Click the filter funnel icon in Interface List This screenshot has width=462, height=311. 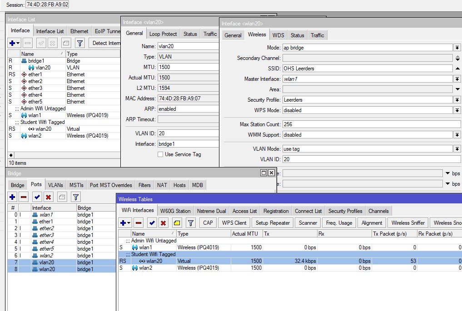[80, 43]
